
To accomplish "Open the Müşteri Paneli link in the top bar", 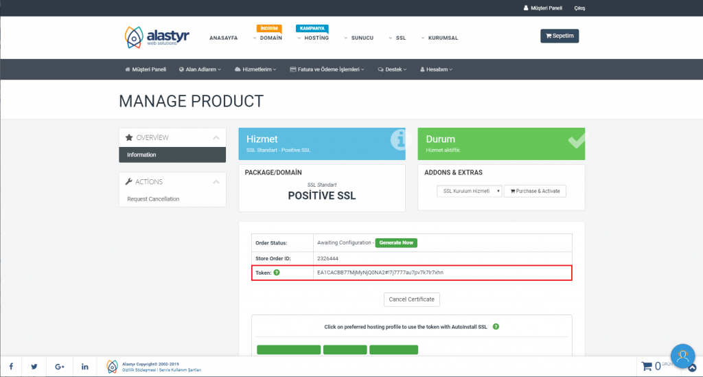I will (x=542, y=8).
